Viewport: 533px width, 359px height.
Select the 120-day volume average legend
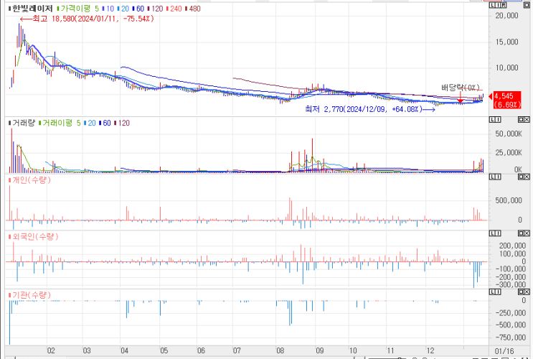[122, 123]
